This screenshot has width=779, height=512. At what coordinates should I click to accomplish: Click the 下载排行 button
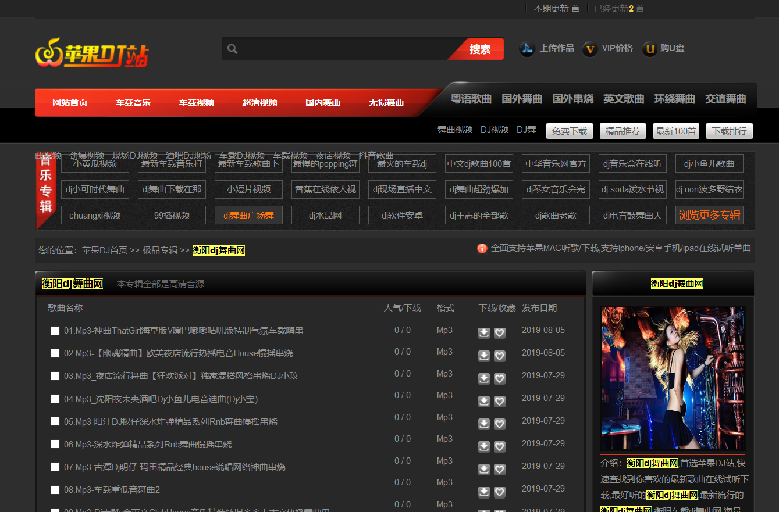pos(730,131)
